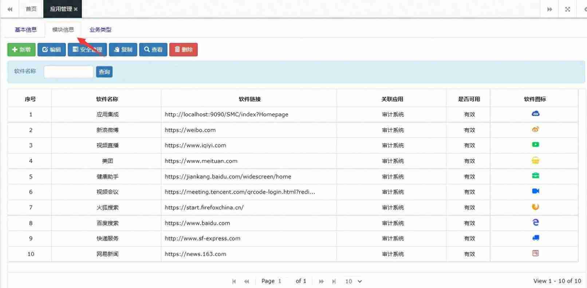The height and width of the screenshot is (288, 587).
Task: Click the yellow basket icon for 美团
Action: click(535, 160)
